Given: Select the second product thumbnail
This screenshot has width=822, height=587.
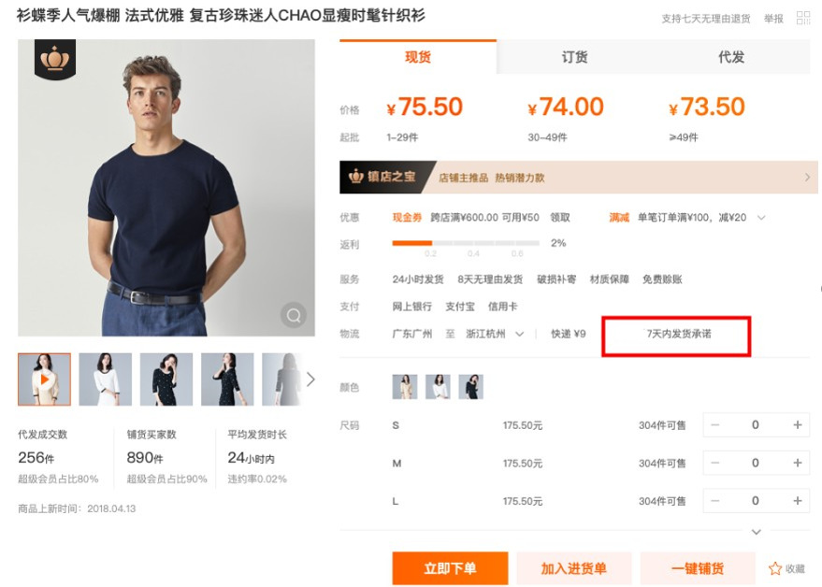Looking at the screenshot, I should [x=105, y=379].
